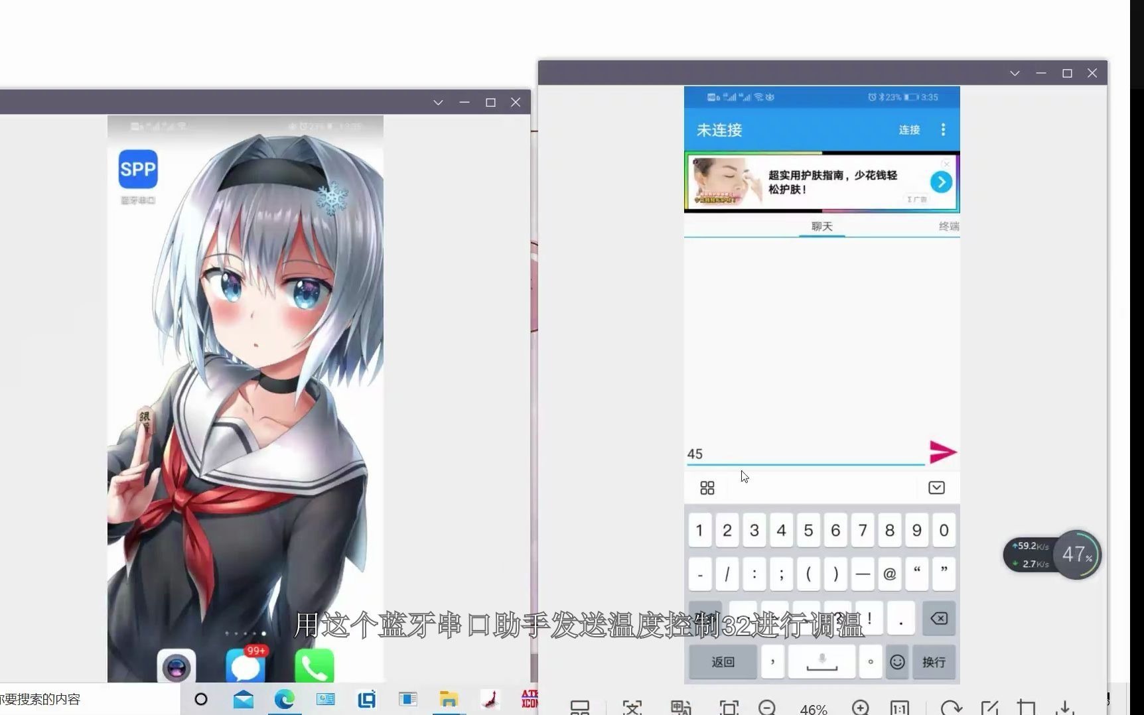
Task: Tap the 返回 key on the keyboard
Action: [723, 662]
